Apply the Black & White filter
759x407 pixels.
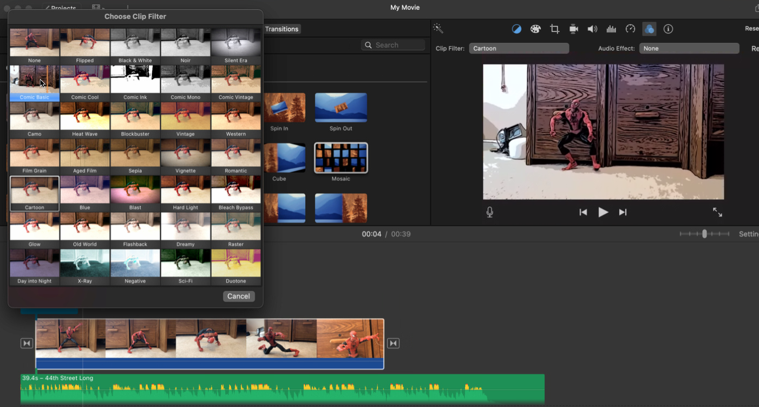pos(135,47)
